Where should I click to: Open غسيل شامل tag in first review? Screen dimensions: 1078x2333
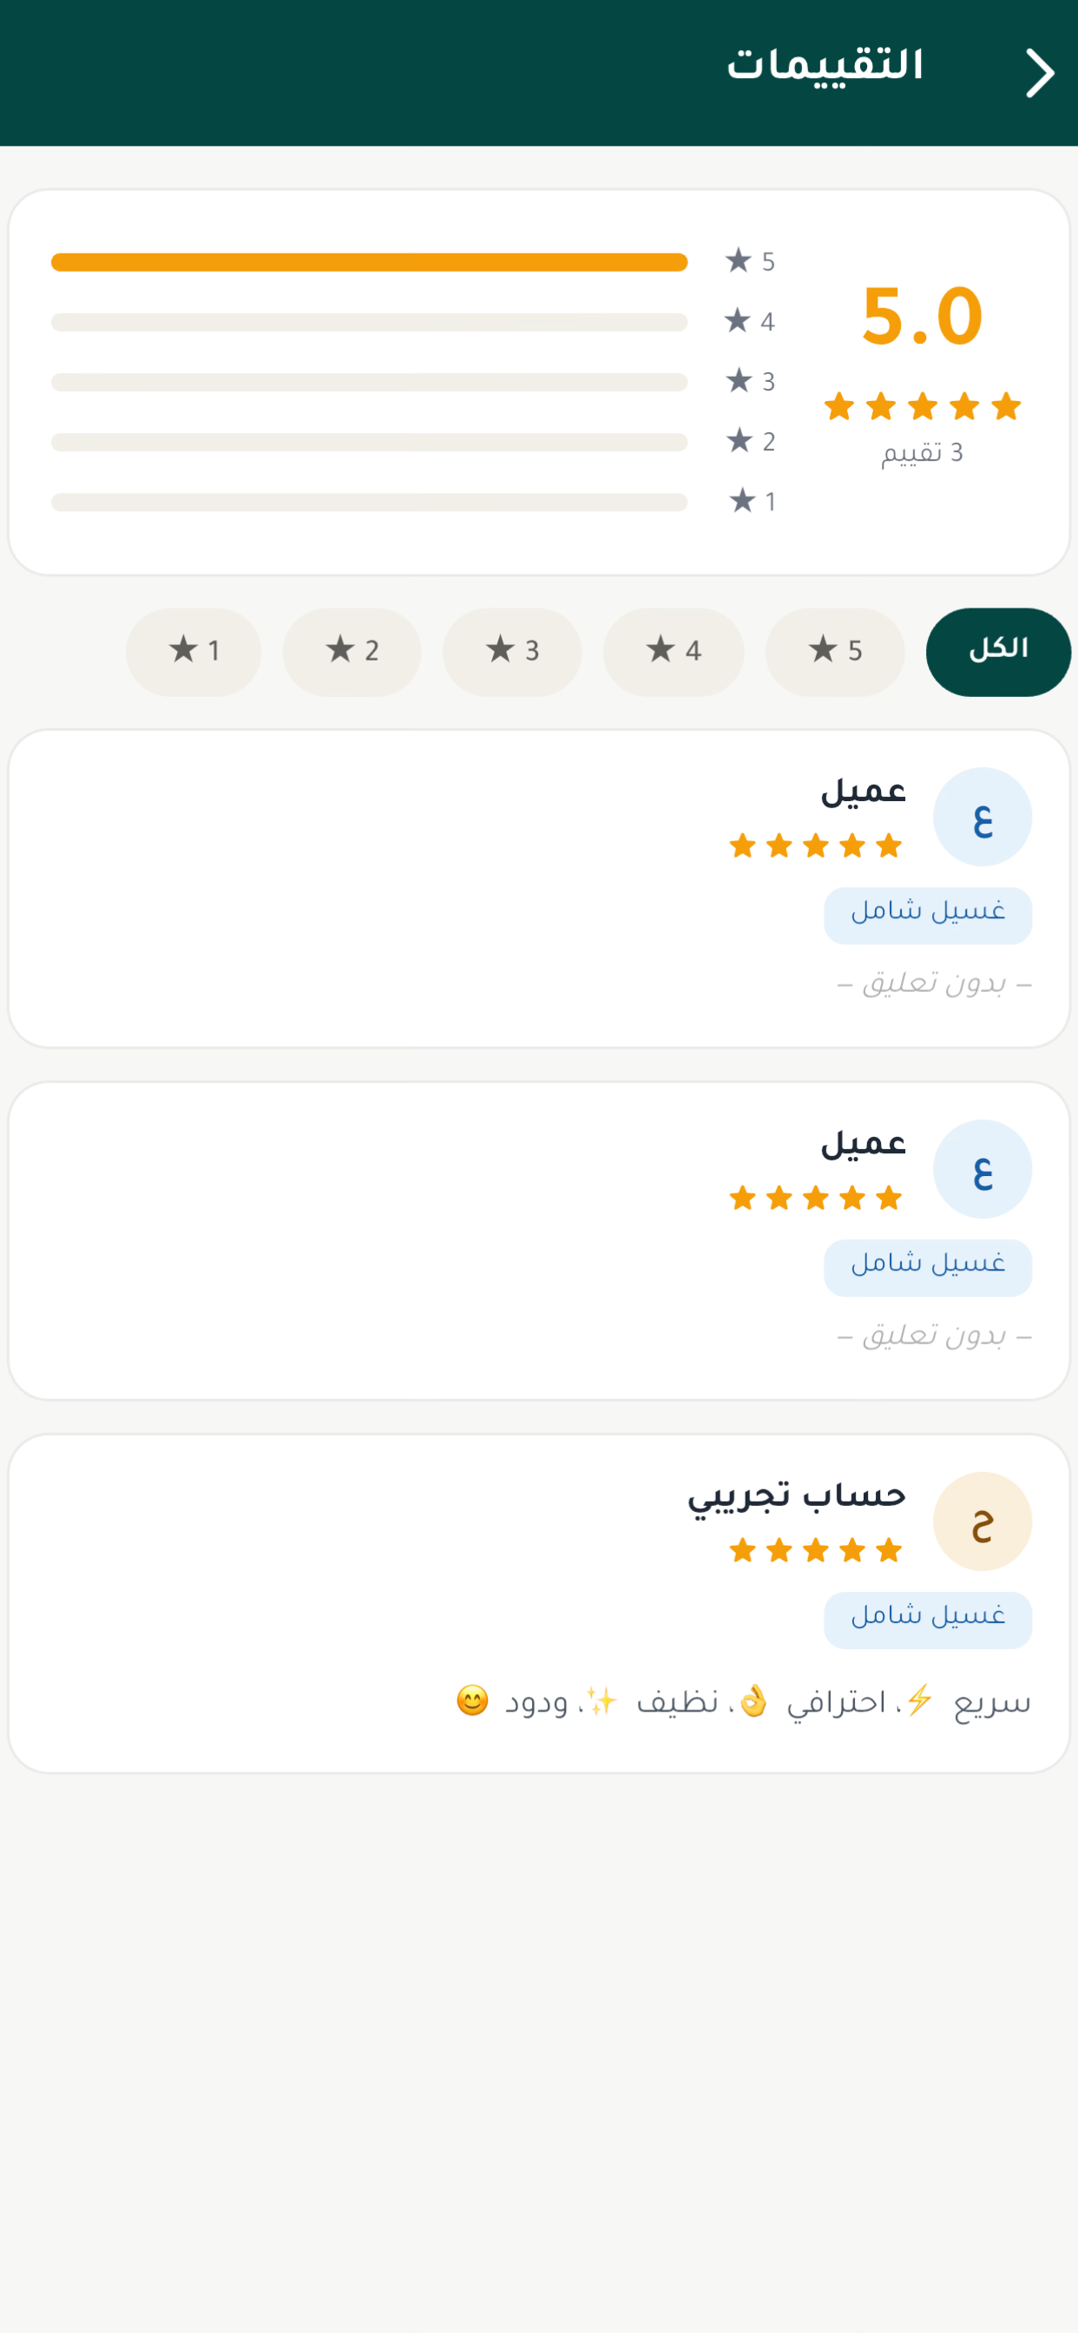pyautogui.click(x=928, y=916)
